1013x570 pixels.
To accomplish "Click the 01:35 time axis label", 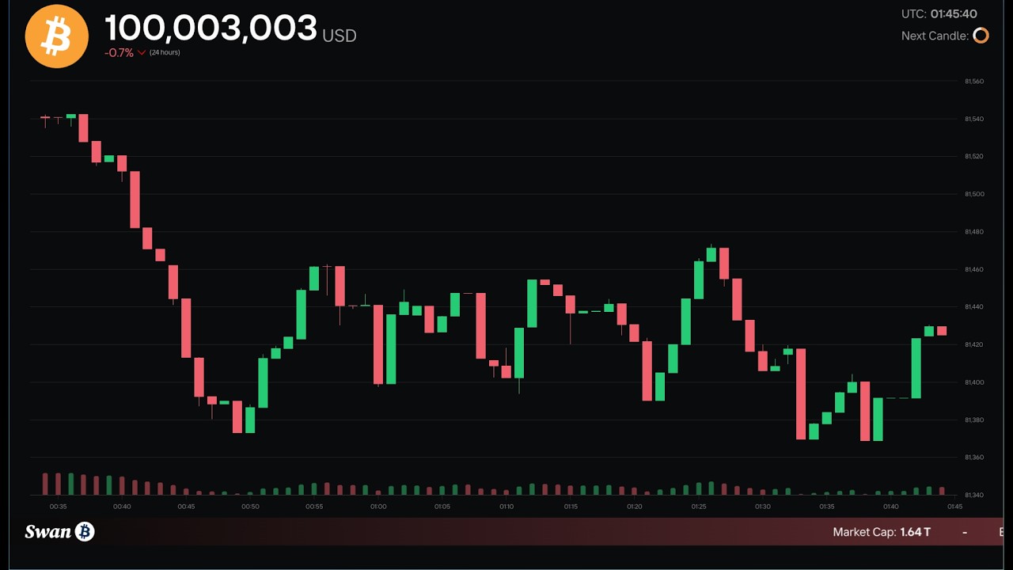I will pos(827,507).
